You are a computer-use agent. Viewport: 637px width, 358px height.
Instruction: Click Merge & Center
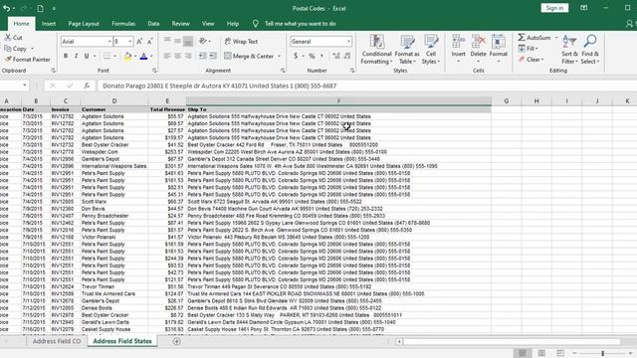[249, 56]
